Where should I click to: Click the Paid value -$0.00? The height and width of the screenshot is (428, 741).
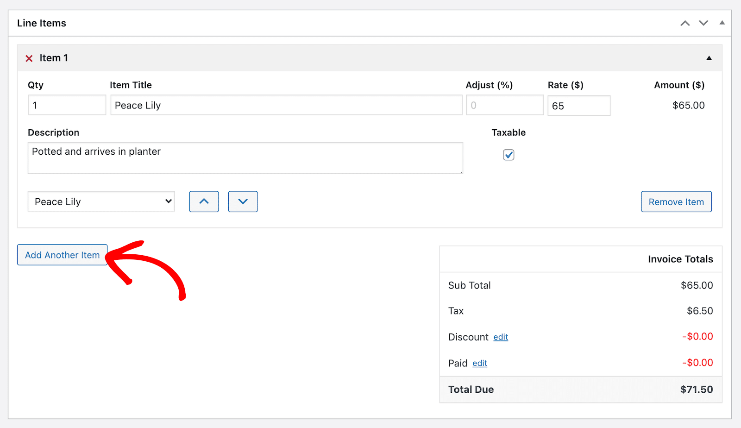click(x=697, y=363)
